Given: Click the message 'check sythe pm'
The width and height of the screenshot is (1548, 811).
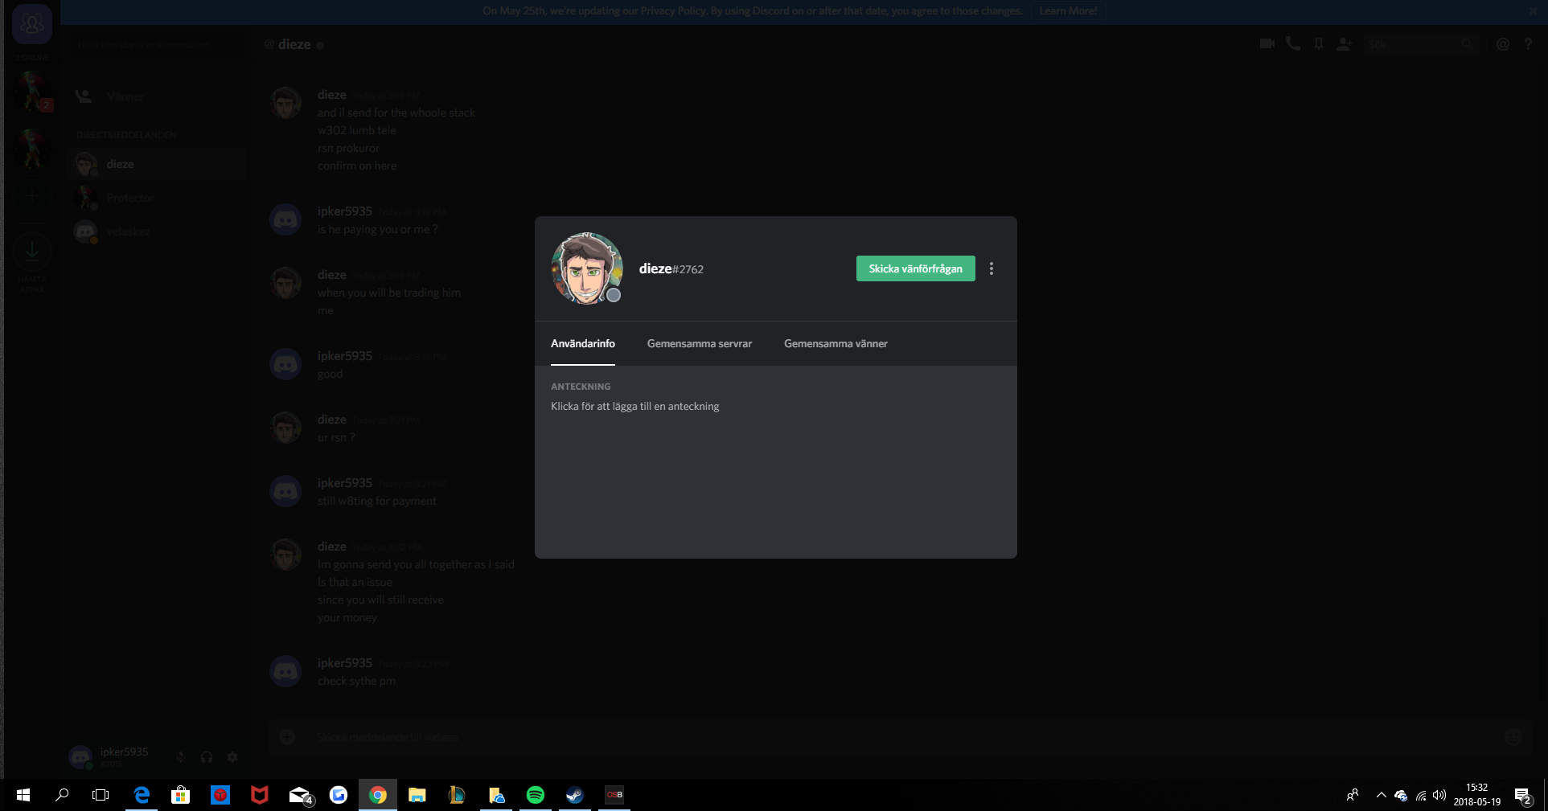Looking at the screenshot, I should tap(356, 681).
